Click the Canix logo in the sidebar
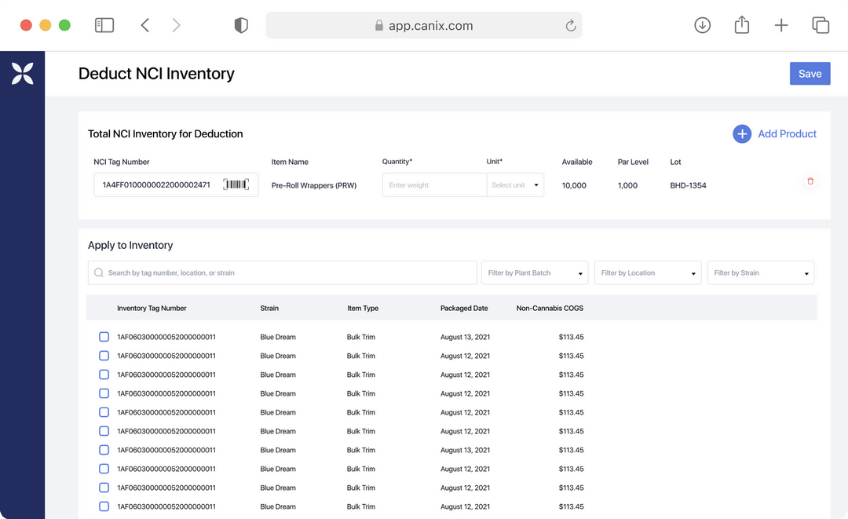 point(22,73)
